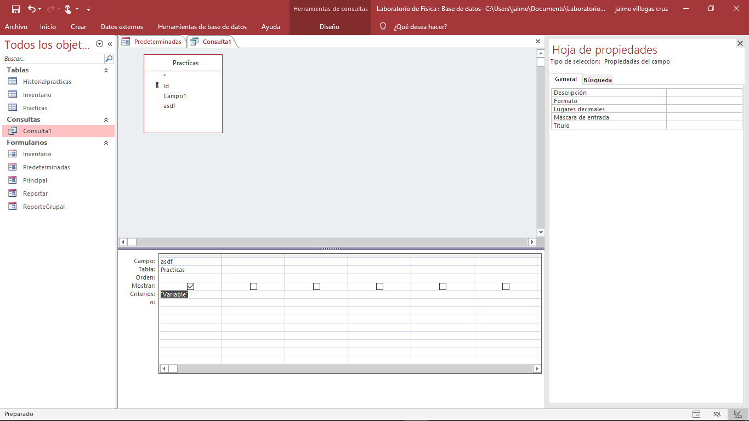Click the lightbulb Tell Me icon
Viewport: 749px width, 421px height.
click(383, 27)
